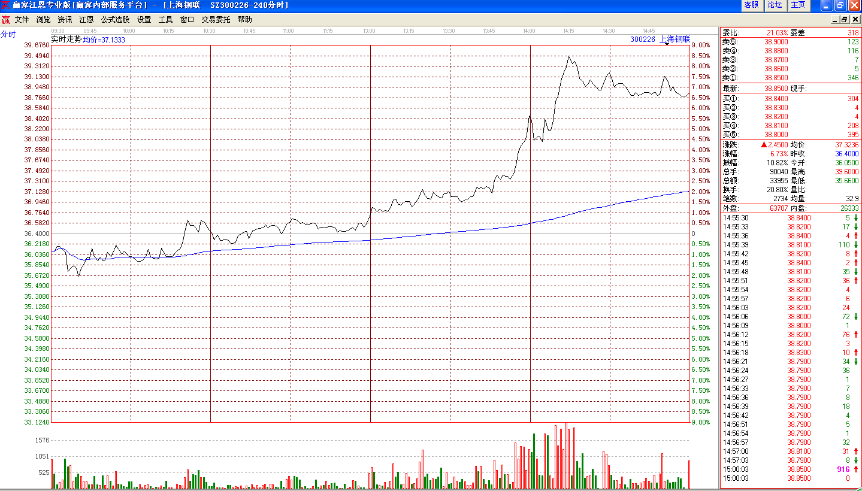Click the 买⑤ 38.8000 order row
The height and width of the screenshot is (491, 862).
[x=790, y=135]
